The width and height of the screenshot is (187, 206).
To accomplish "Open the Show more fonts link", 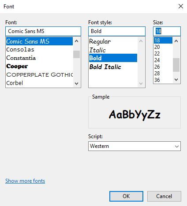I will click(x=25, y=181).
